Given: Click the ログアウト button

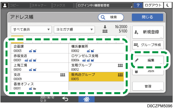Looking at the screenshot, I should tap(153, 5).
